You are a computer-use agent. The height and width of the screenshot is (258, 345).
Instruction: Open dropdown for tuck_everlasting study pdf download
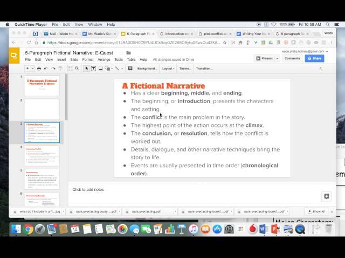point(120,211)
